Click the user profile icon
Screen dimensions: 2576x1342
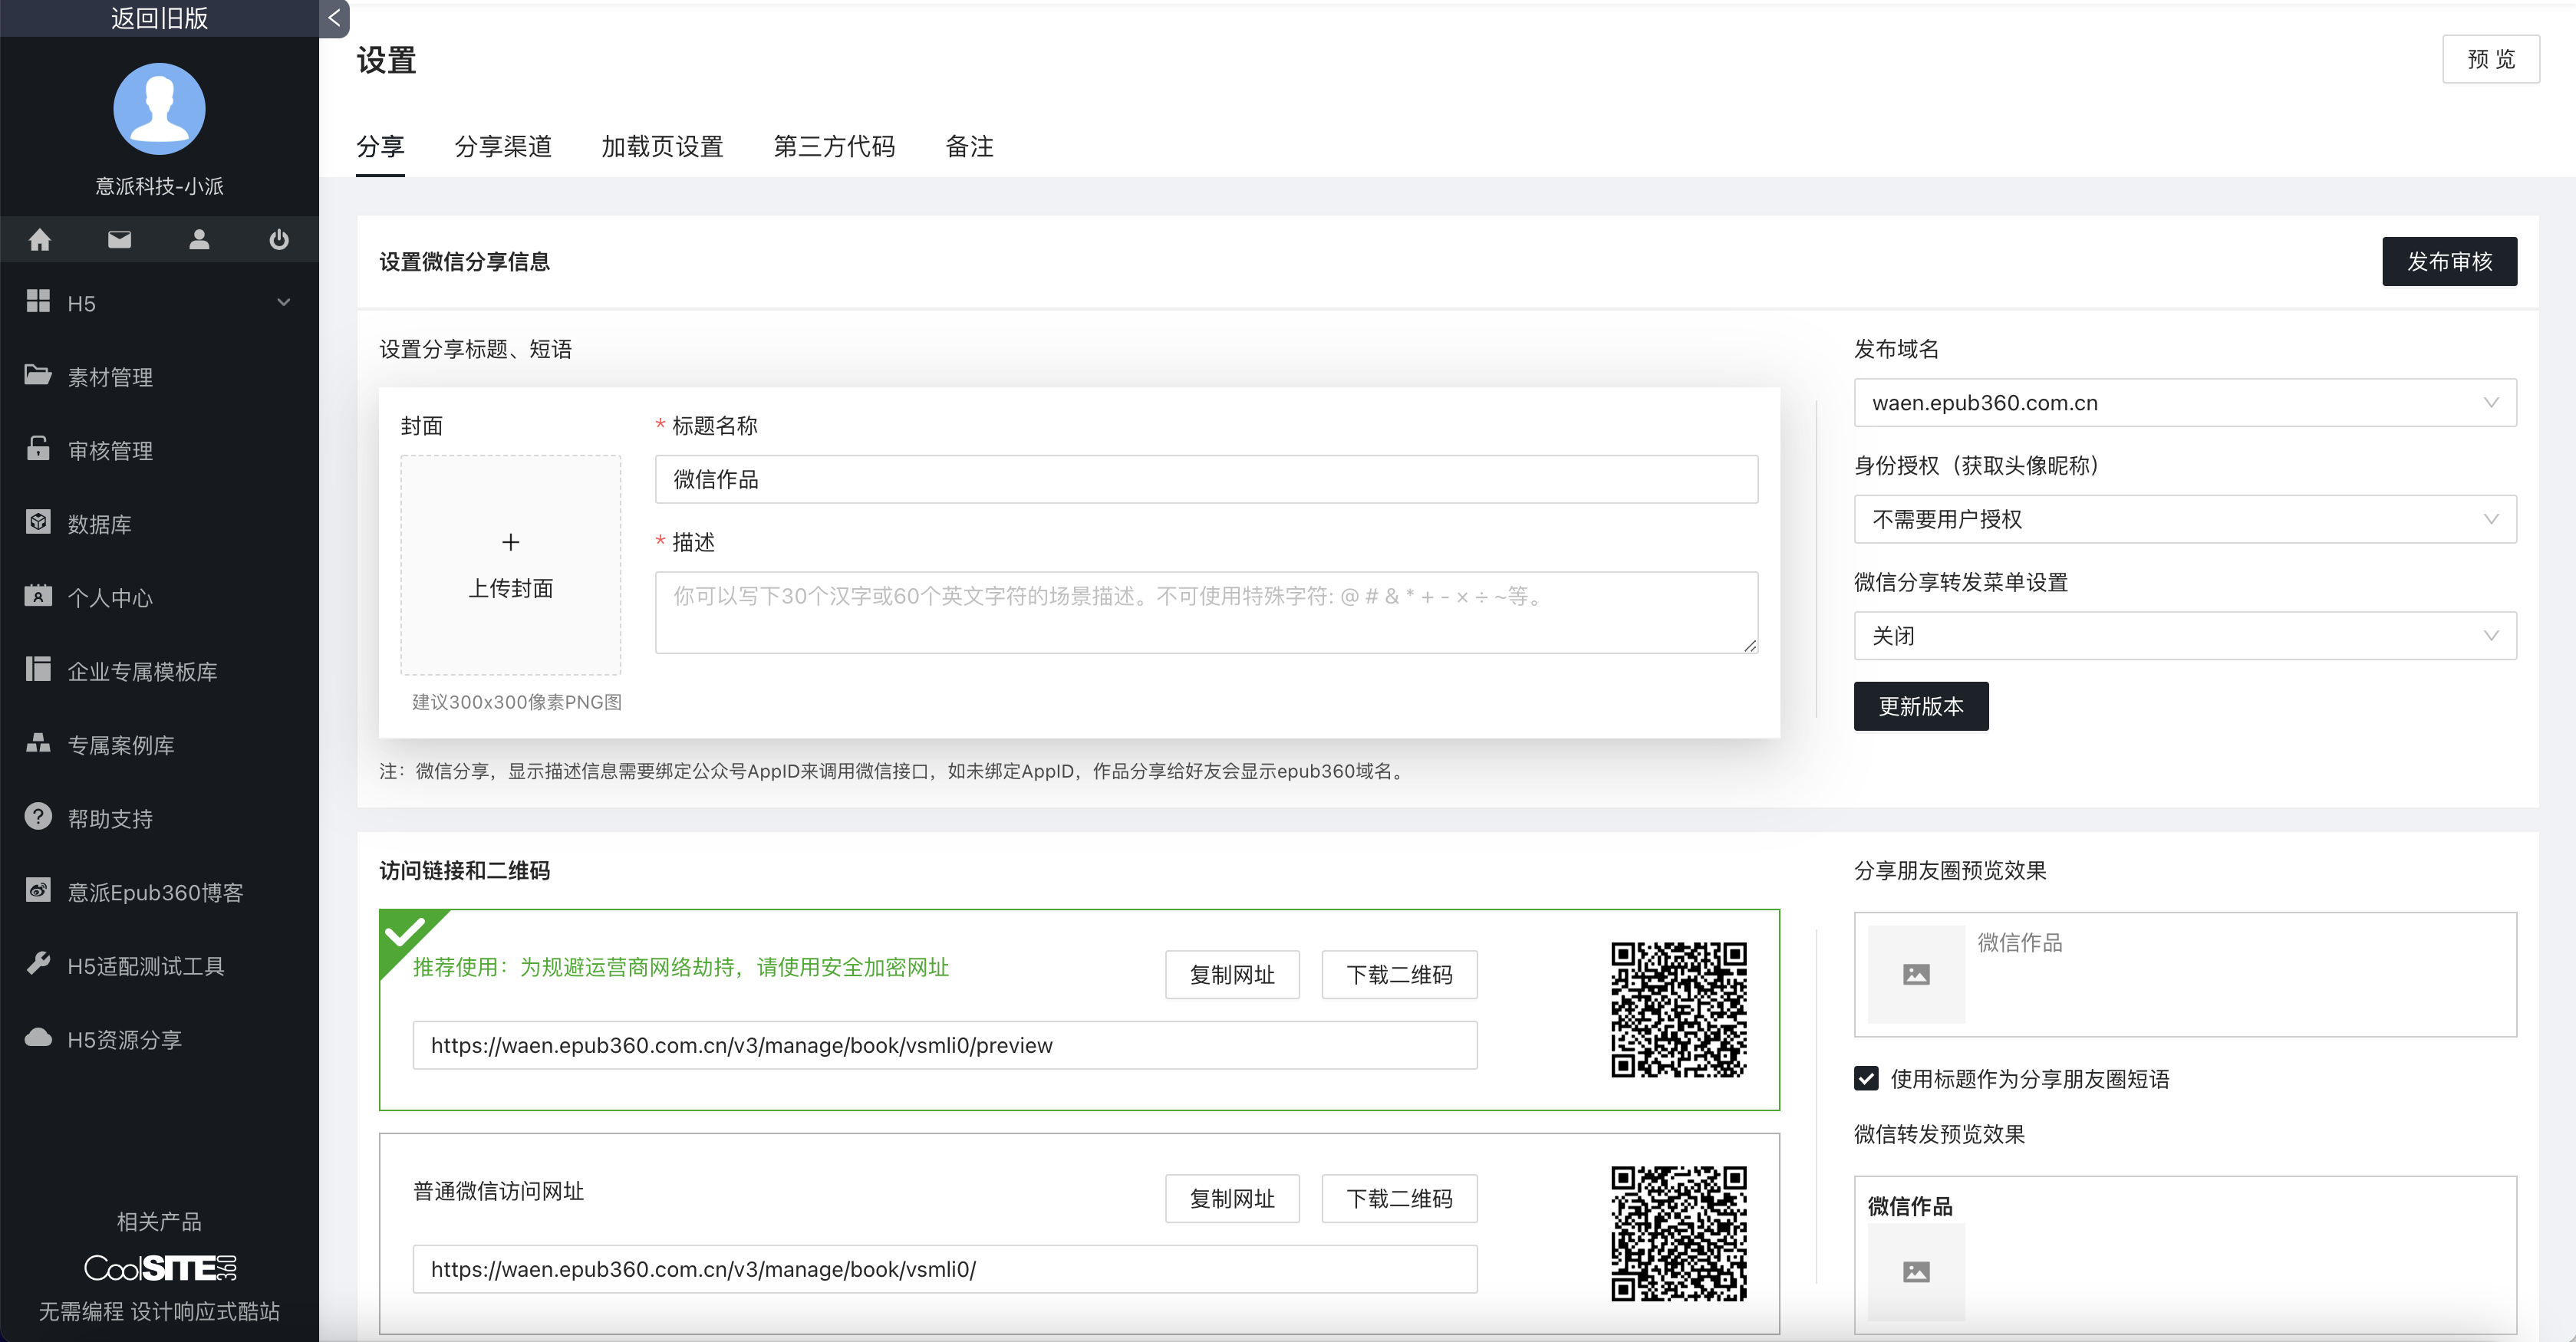[x=199, y=239]
